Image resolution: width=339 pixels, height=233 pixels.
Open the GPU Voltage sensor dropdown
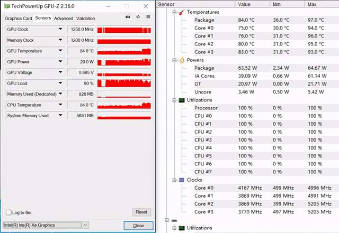(x=60, y=72)
